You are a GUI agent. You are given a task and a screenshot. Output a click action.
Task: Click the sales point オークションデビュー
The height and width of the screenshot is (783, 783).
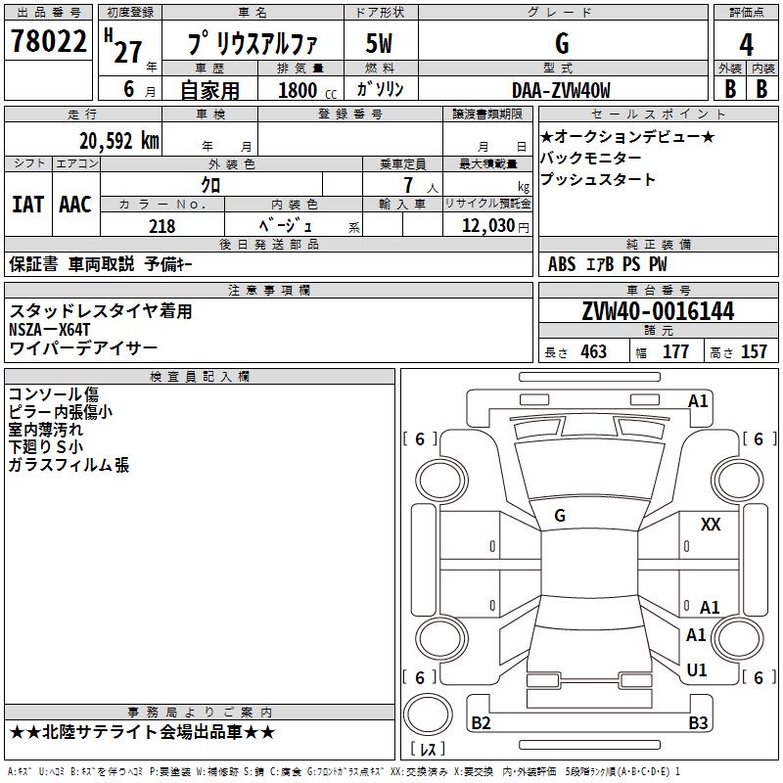[x=627, y=136]
